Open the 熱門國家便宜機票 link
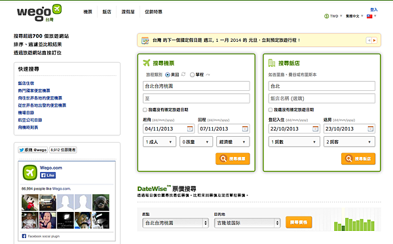 [34, 90]
